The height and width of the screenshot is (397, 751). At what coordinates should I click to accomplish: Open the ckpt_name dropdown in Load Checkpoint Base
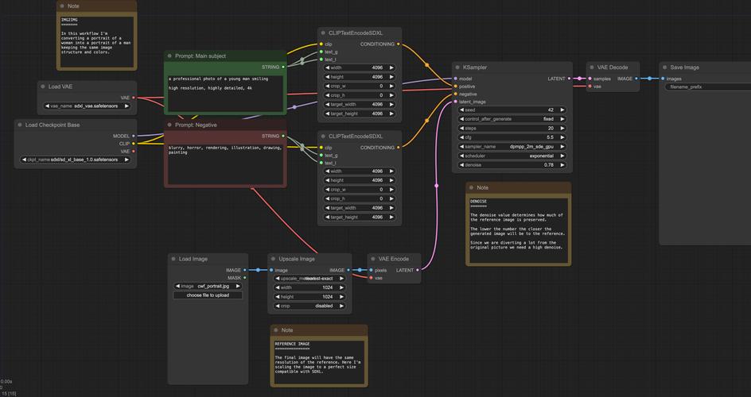[76, 160]
